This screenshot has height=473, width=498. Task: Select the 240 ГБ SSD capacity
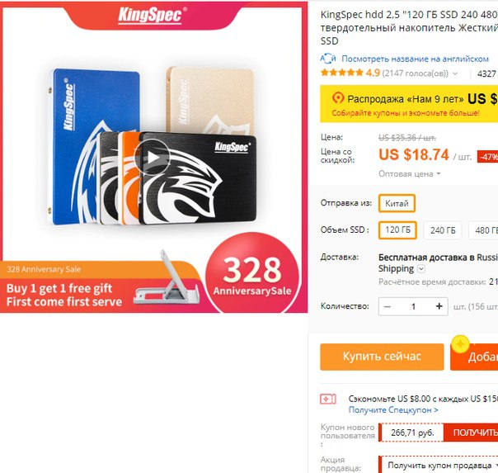point(443,230)
